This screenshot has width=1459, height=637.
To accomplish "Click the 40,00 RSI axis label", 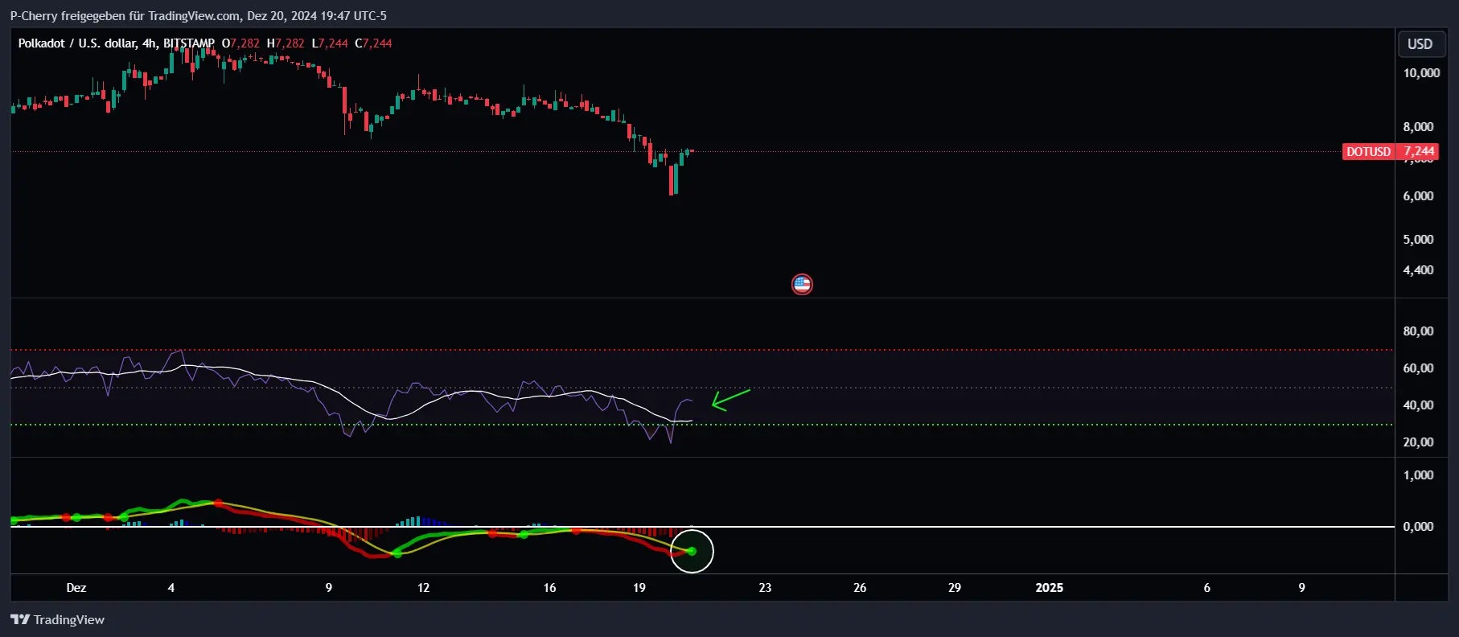I will tap(1418, 405).
